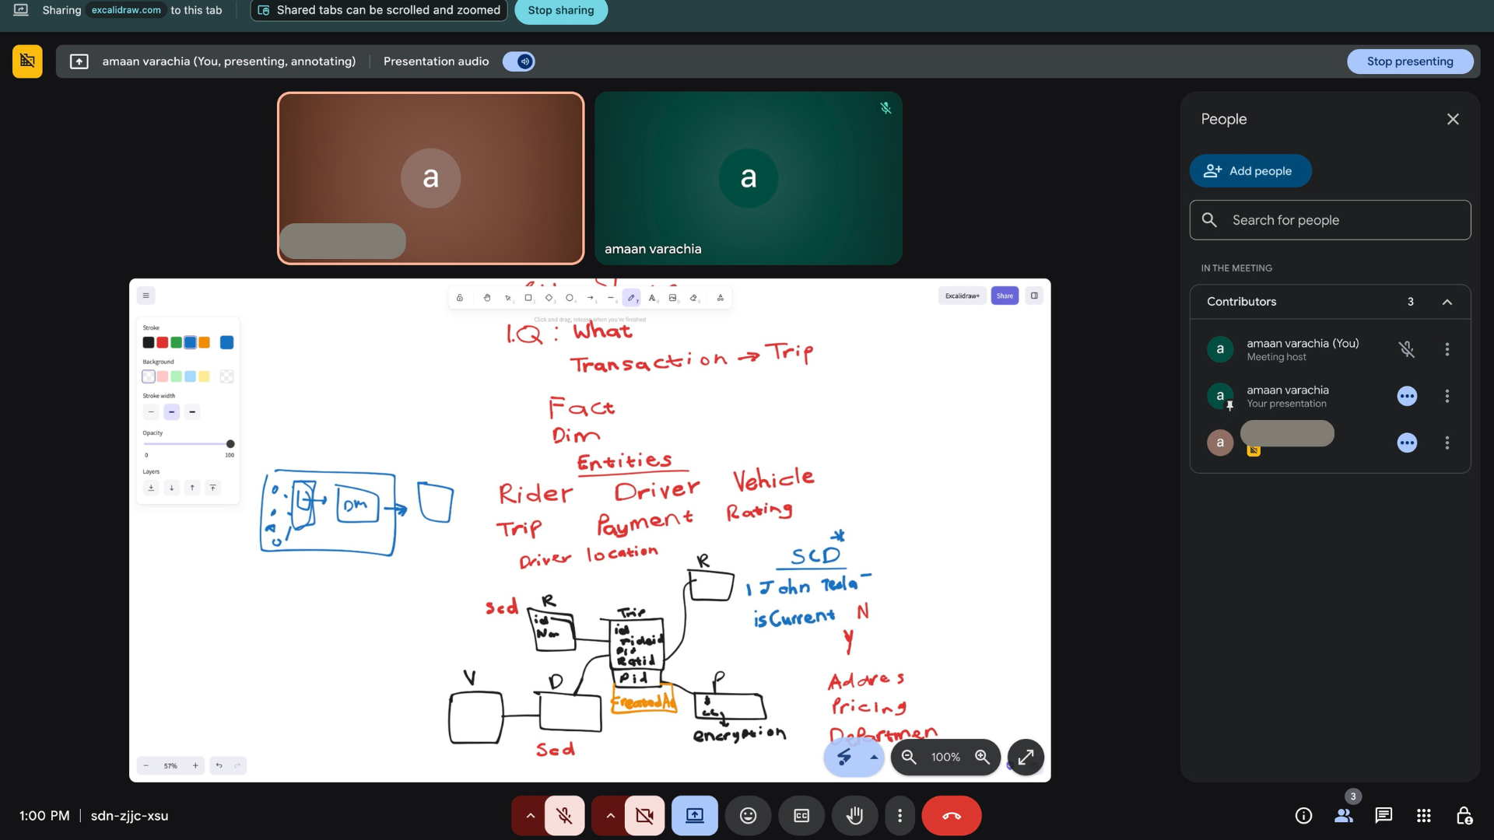Viewport: 1494px width, 840px height.
Task: Open the emoji reactions button
Action: [x=748, y=815]
